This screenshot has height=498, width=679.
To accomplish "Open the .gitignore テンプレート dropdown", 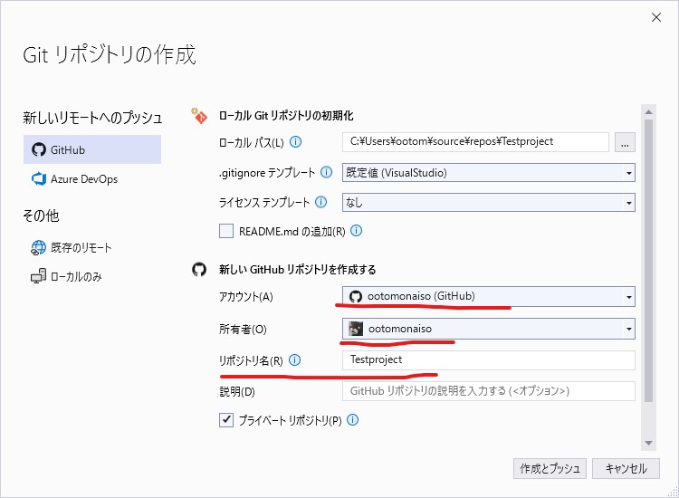I will [x=488, y=172].
